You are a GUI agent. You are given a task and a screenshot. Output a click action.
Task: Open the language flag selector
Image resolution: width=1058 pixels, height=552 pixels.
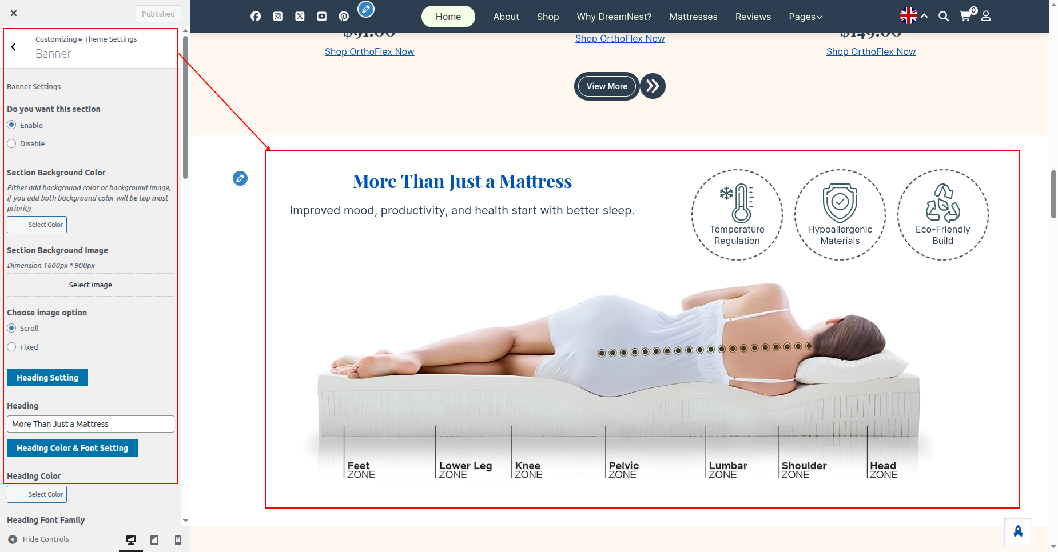tap(909, 16)
